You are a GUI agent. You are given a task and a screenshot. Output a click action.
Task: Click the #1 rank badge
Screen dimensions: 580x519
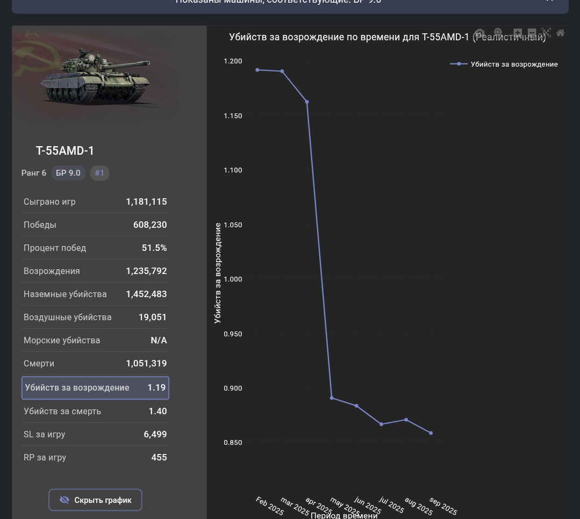tap(99, 173)
